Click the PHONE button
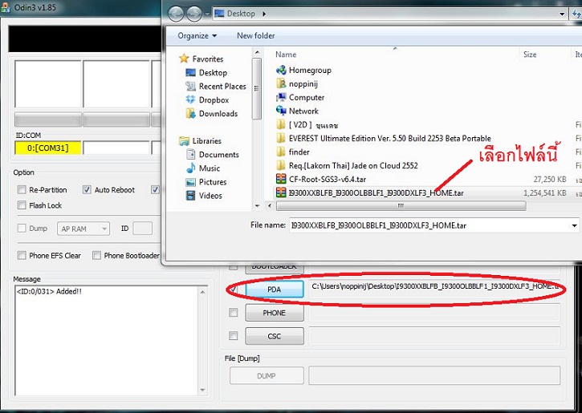The width and height of the screenshot is (582, 413). point(275,313)
